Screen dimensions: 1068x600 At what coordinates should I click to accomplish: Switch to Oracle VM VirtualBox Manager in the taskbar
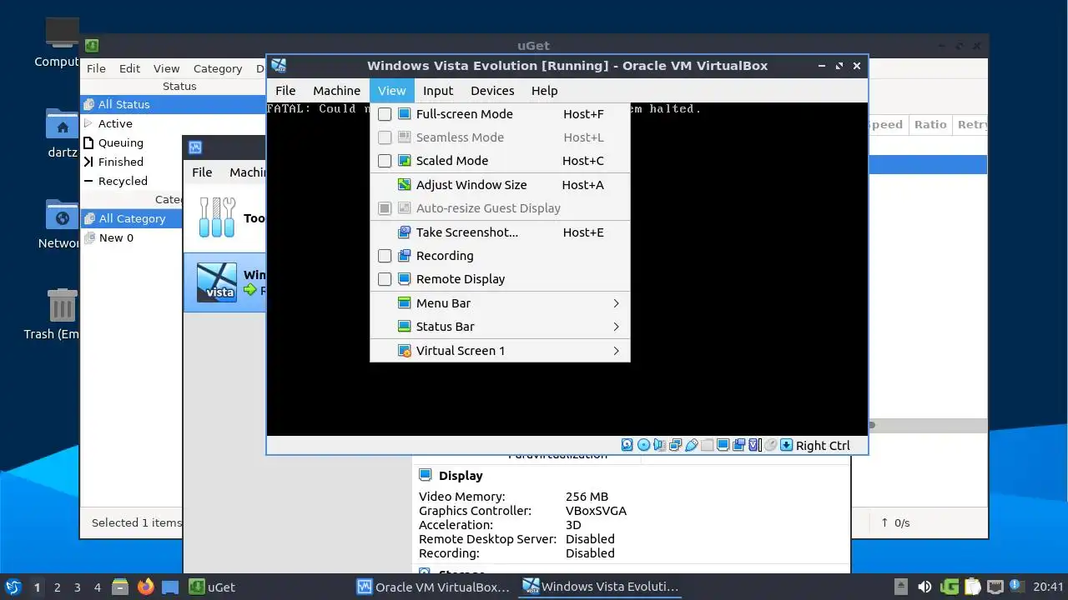pyautogui.click(x=433, y=587)
